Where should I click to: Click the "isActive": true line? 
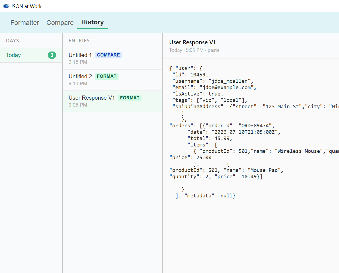(x=198, y=94)
